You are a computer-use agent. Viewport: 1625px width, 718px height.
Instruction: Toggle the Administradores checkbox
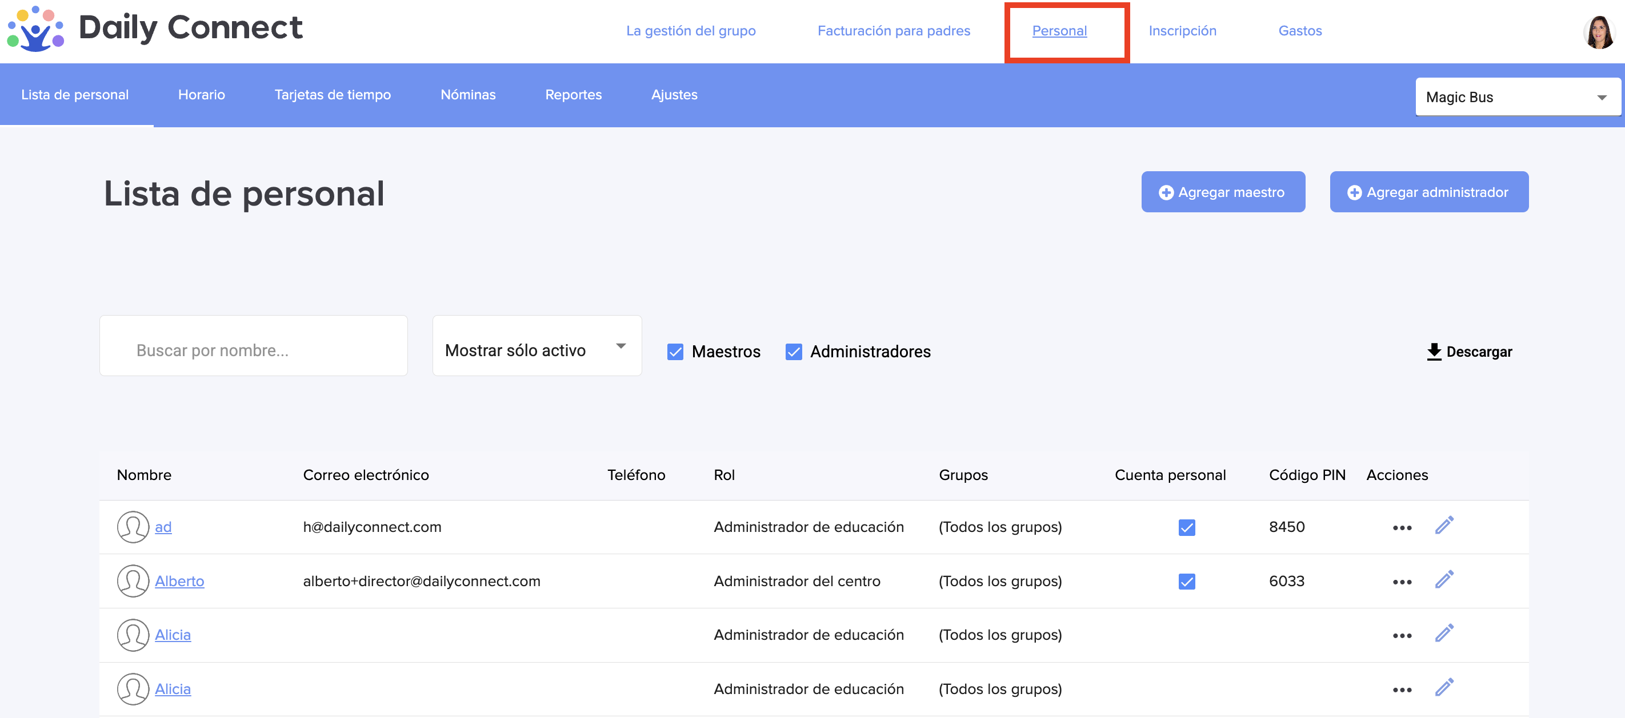point(794,352)
